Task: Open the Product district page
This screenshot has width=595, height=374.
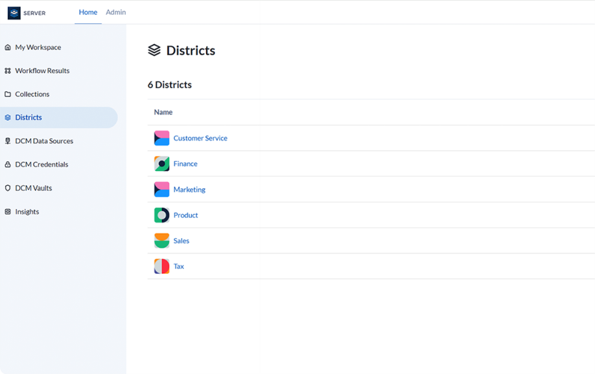Action: coord(185,215)
